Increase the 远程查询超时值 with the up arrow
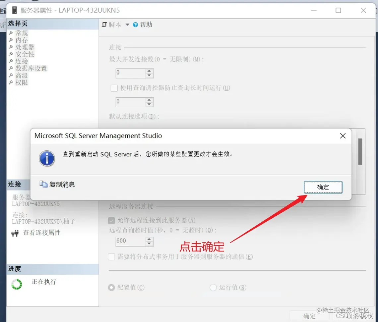The image size is (378, 322). [149, 239]
